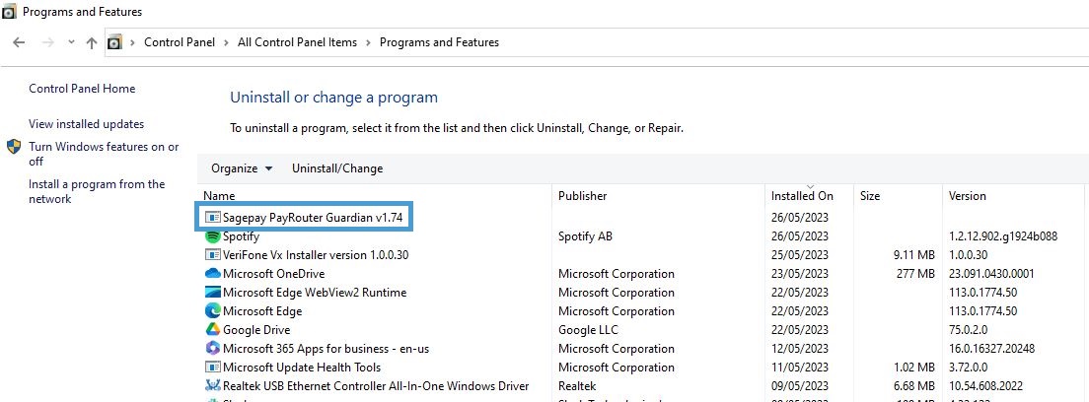Select VeriFone Vx Installer version 1.0.0.30
This screenshot has height=402, width=1089.
pos(316,255)
